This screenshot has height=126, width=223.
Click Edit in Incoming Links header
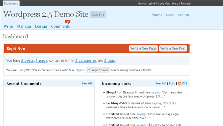click(172, 83)
